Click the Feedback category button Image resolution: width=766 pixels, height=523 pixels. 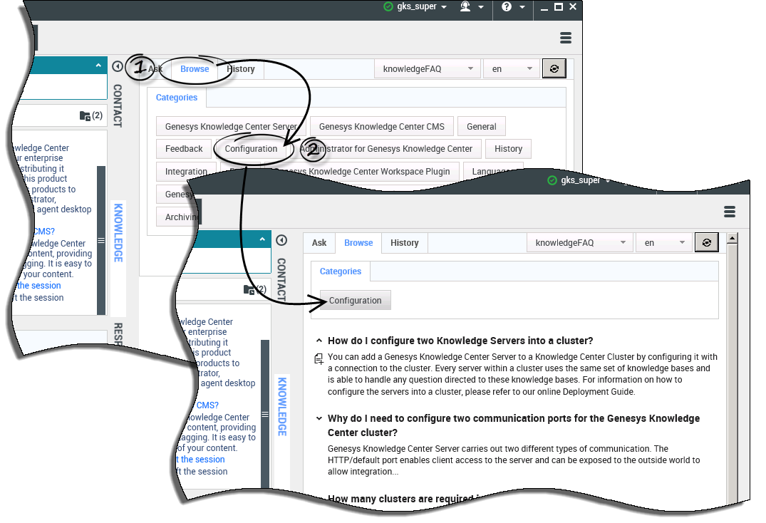click(184, 148)
